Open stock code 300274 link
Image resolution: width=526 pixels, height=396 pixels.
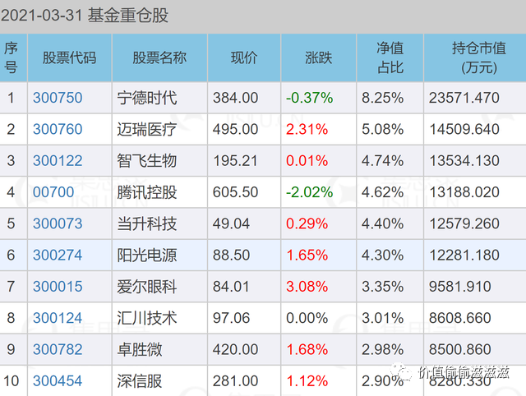pyautogui.click(x=58, y=256)
